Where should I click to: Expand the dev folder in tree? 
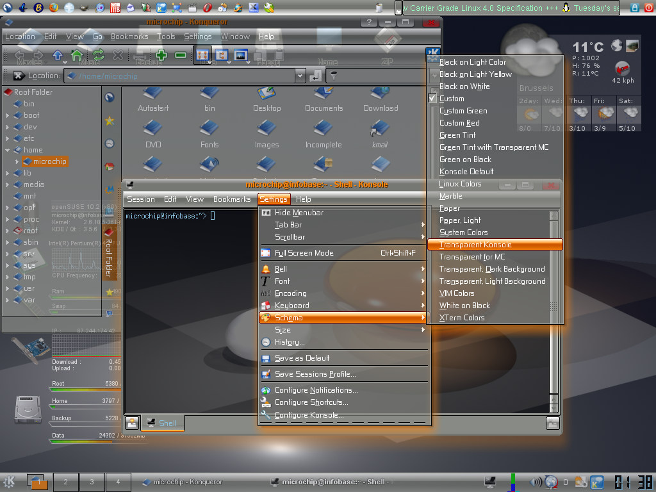coord(7,127)
